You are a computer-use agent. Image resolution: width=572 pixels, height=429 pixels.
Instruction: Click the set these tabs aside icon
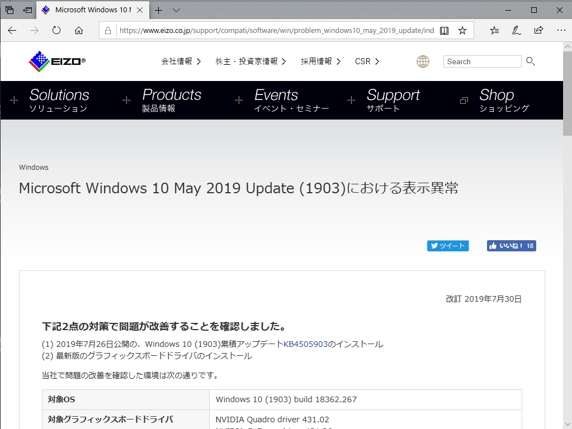tap(28, 10)
